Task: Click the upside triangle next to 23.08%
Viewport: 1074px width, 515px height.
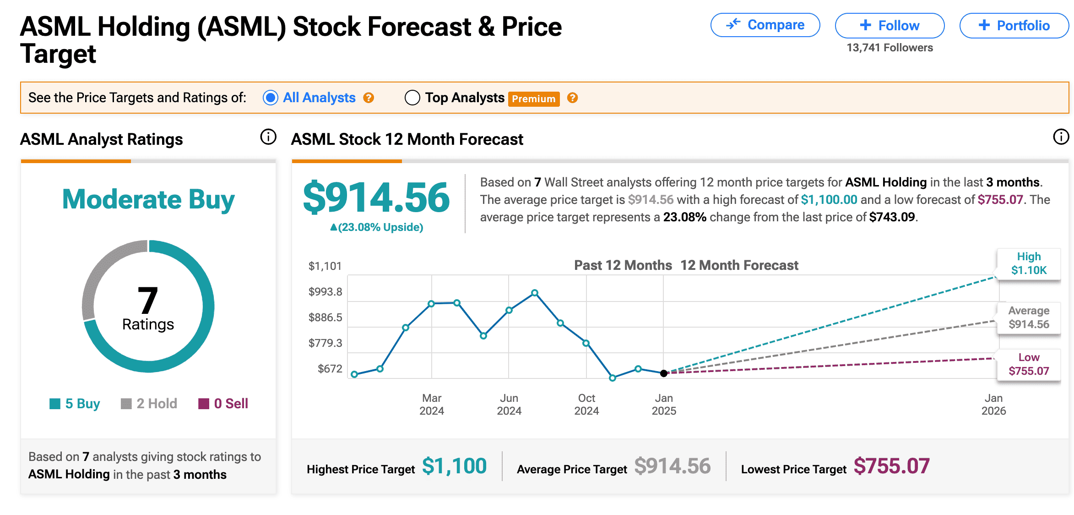Action: coord(334,227)
